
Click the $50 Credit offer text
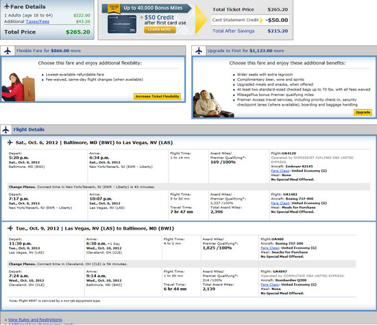159,17
